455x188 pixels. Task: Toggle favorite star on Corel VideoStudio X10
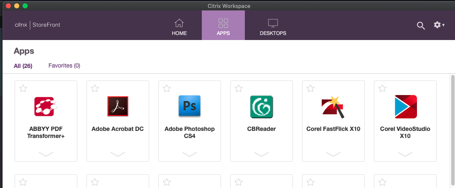coord(383,88)
